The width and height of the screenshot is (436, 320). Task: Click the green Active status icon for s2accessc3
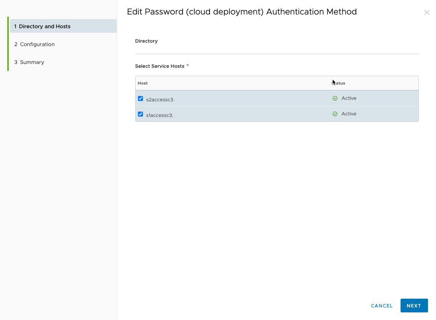click(335, 98)
